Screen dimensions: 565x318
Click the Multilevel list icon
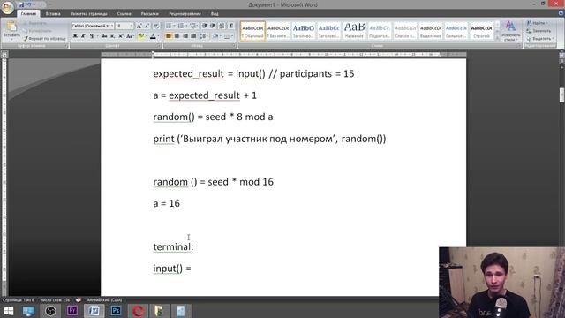pyautogui.click(x=194, y=26)
